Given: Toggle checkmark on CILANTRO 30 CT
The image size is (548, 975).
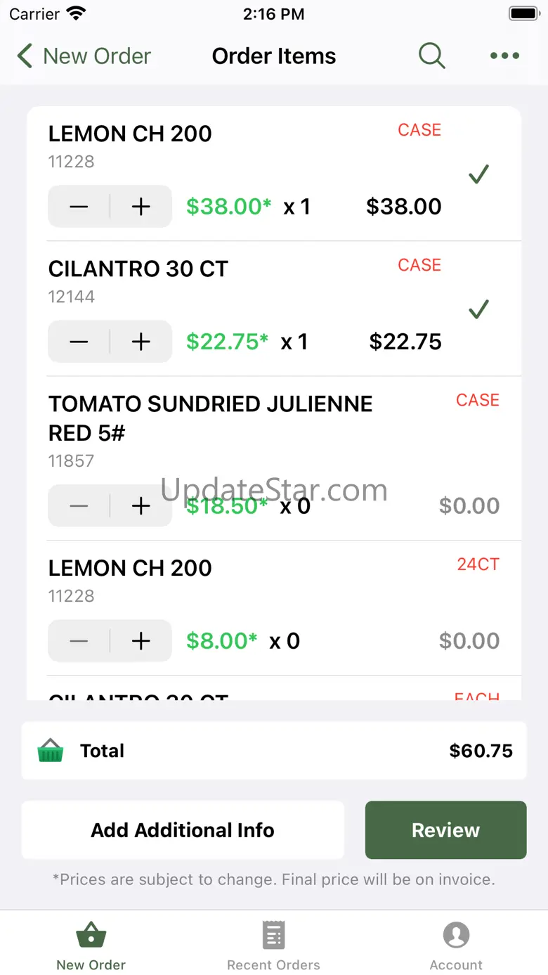Looking at the screenshot, I should 478,309.
